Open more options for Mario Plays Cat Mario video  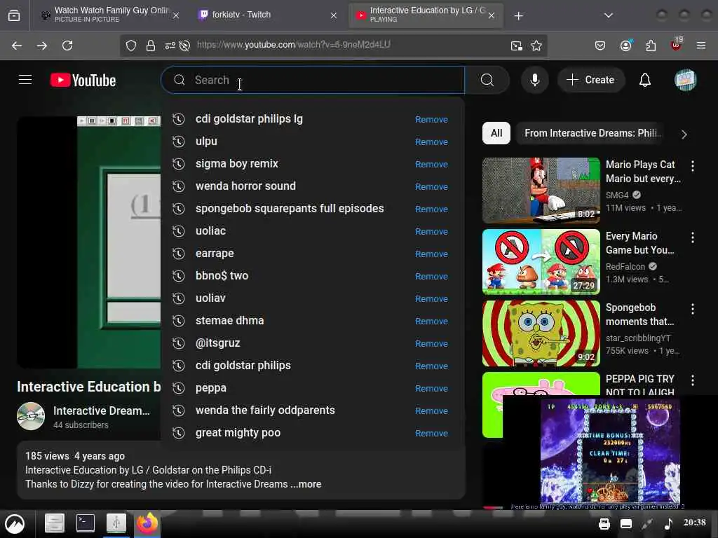coord(692,166)
